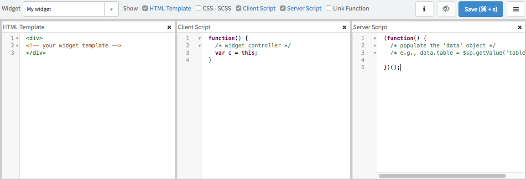The height and width of the screenshot is (180, 526).
Task: Uncheck the Client Script checkbox
Action: click(239, 8)
